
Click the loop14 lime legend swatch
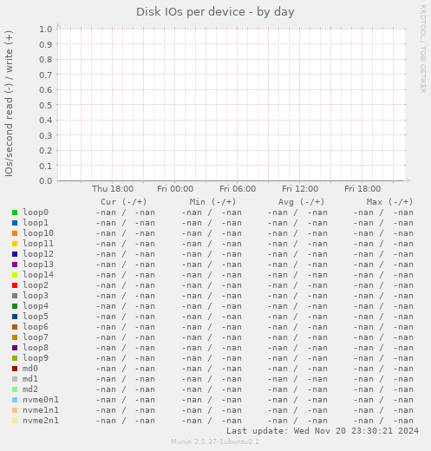coord(15,275)
